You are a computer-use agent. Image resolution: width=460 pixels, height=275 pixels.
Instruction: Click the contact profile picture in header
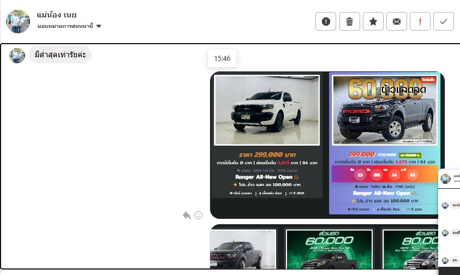(x=17, y=21)
